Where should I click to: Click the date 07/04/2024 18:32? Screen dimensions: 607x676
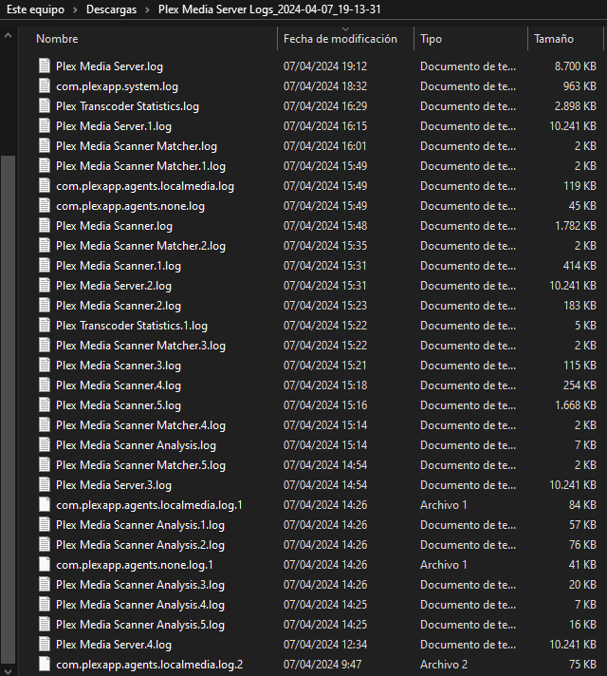(x=325, y=85)
